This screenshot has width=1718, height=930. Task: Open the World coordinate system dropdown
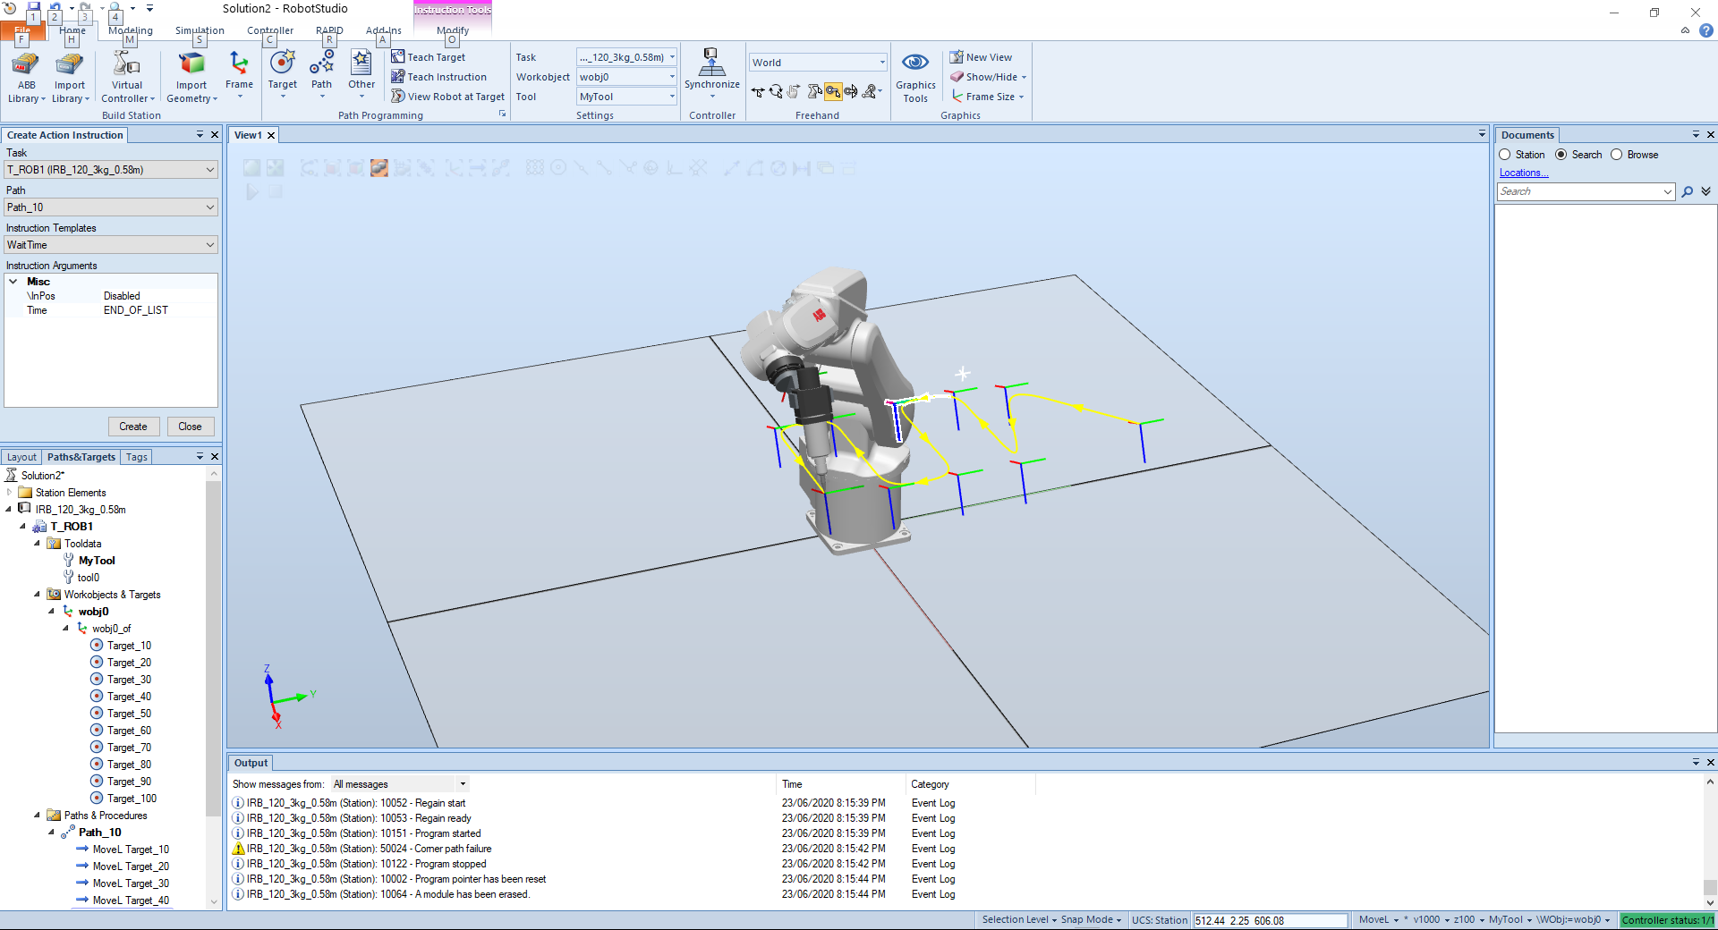(881, 63)
